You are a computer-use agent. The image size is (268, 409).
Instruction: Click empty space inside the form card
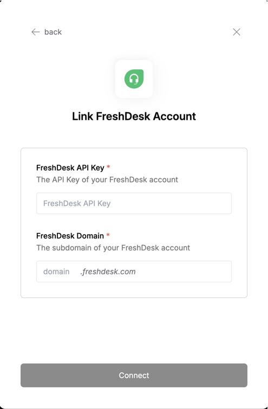pyautogui.click(x=134, y=290)
